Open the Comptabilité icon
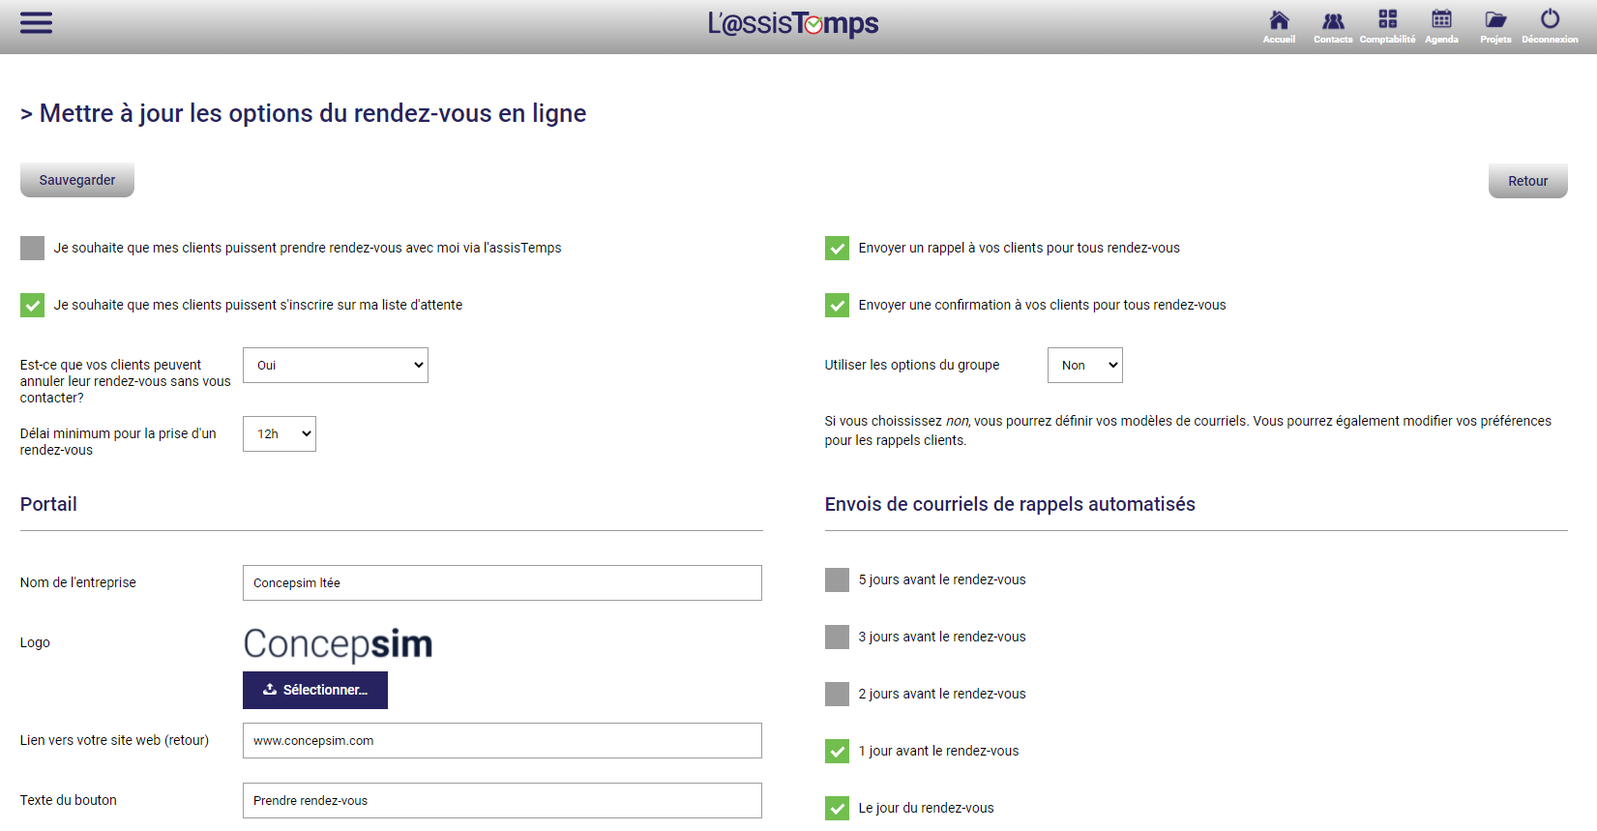1597x831 pixels. pos(1387,25)
